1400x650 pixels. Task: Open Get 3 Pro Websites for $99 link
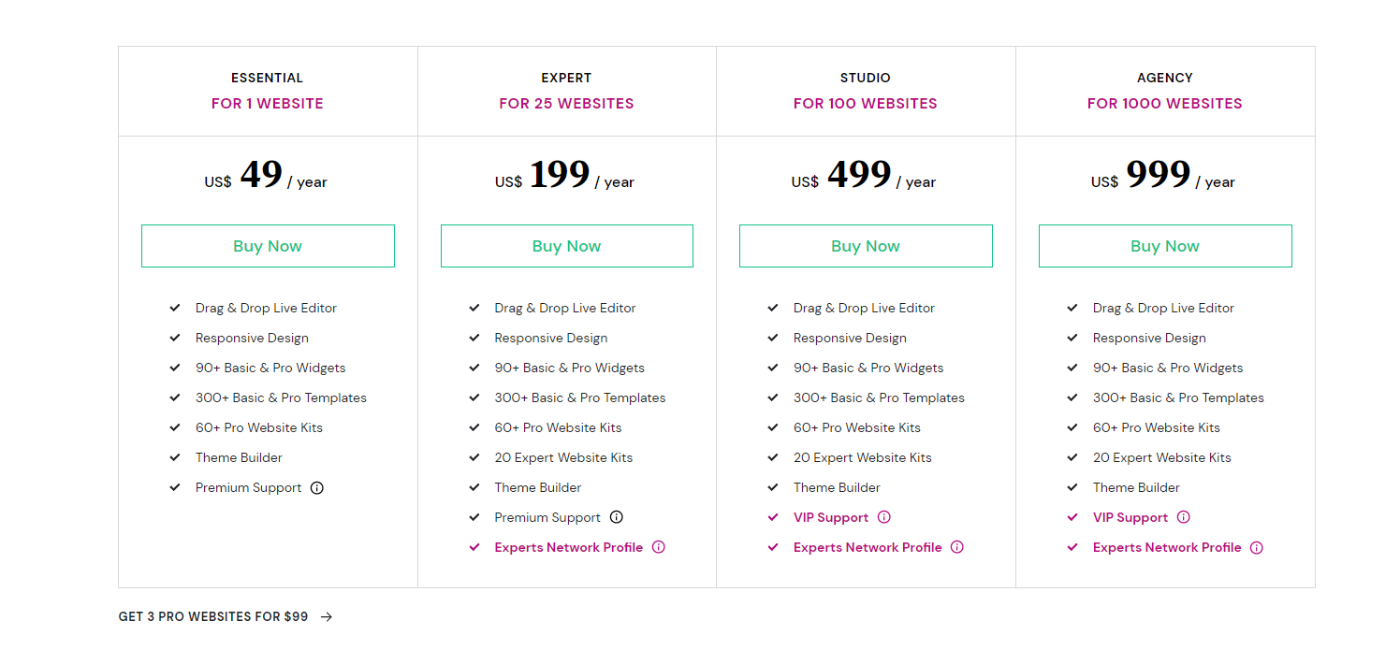pos(213,616)
